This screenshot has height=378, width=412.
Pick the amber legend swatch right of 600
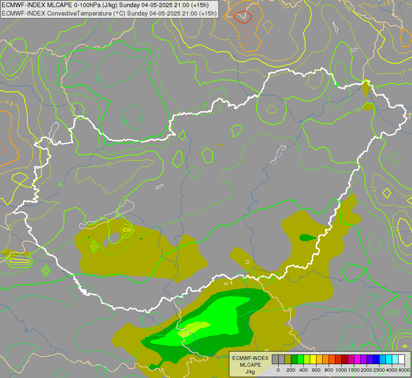pos(319,359)
